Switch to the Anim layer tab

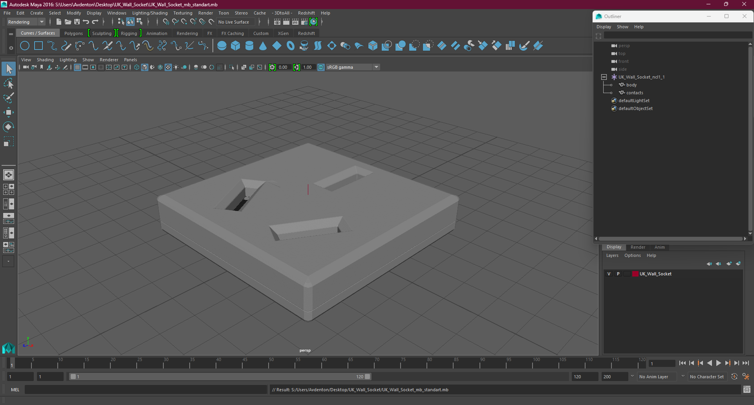[659, 247]
